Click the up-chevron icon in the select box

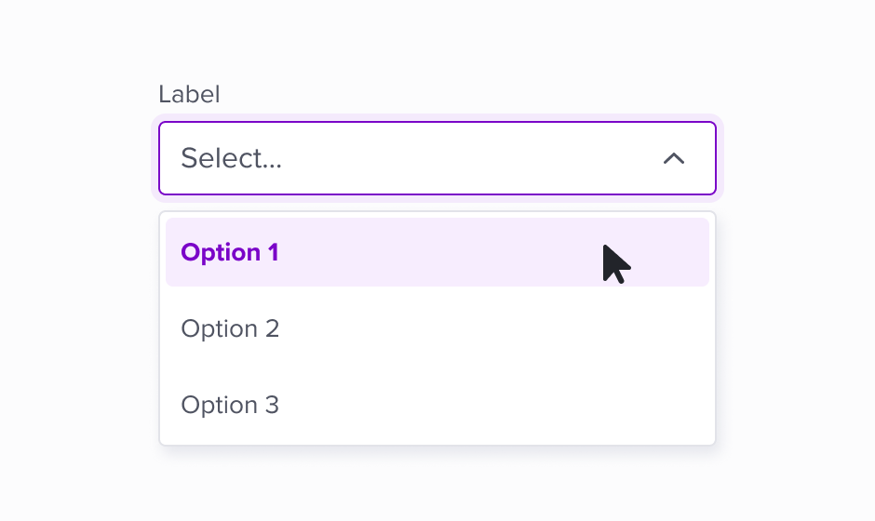point(674,158)
